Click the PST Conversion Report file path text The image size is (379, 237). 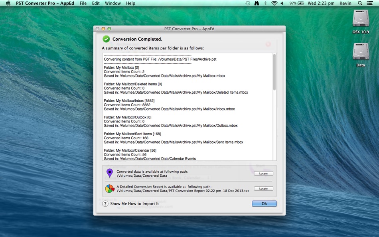[183, 191]
